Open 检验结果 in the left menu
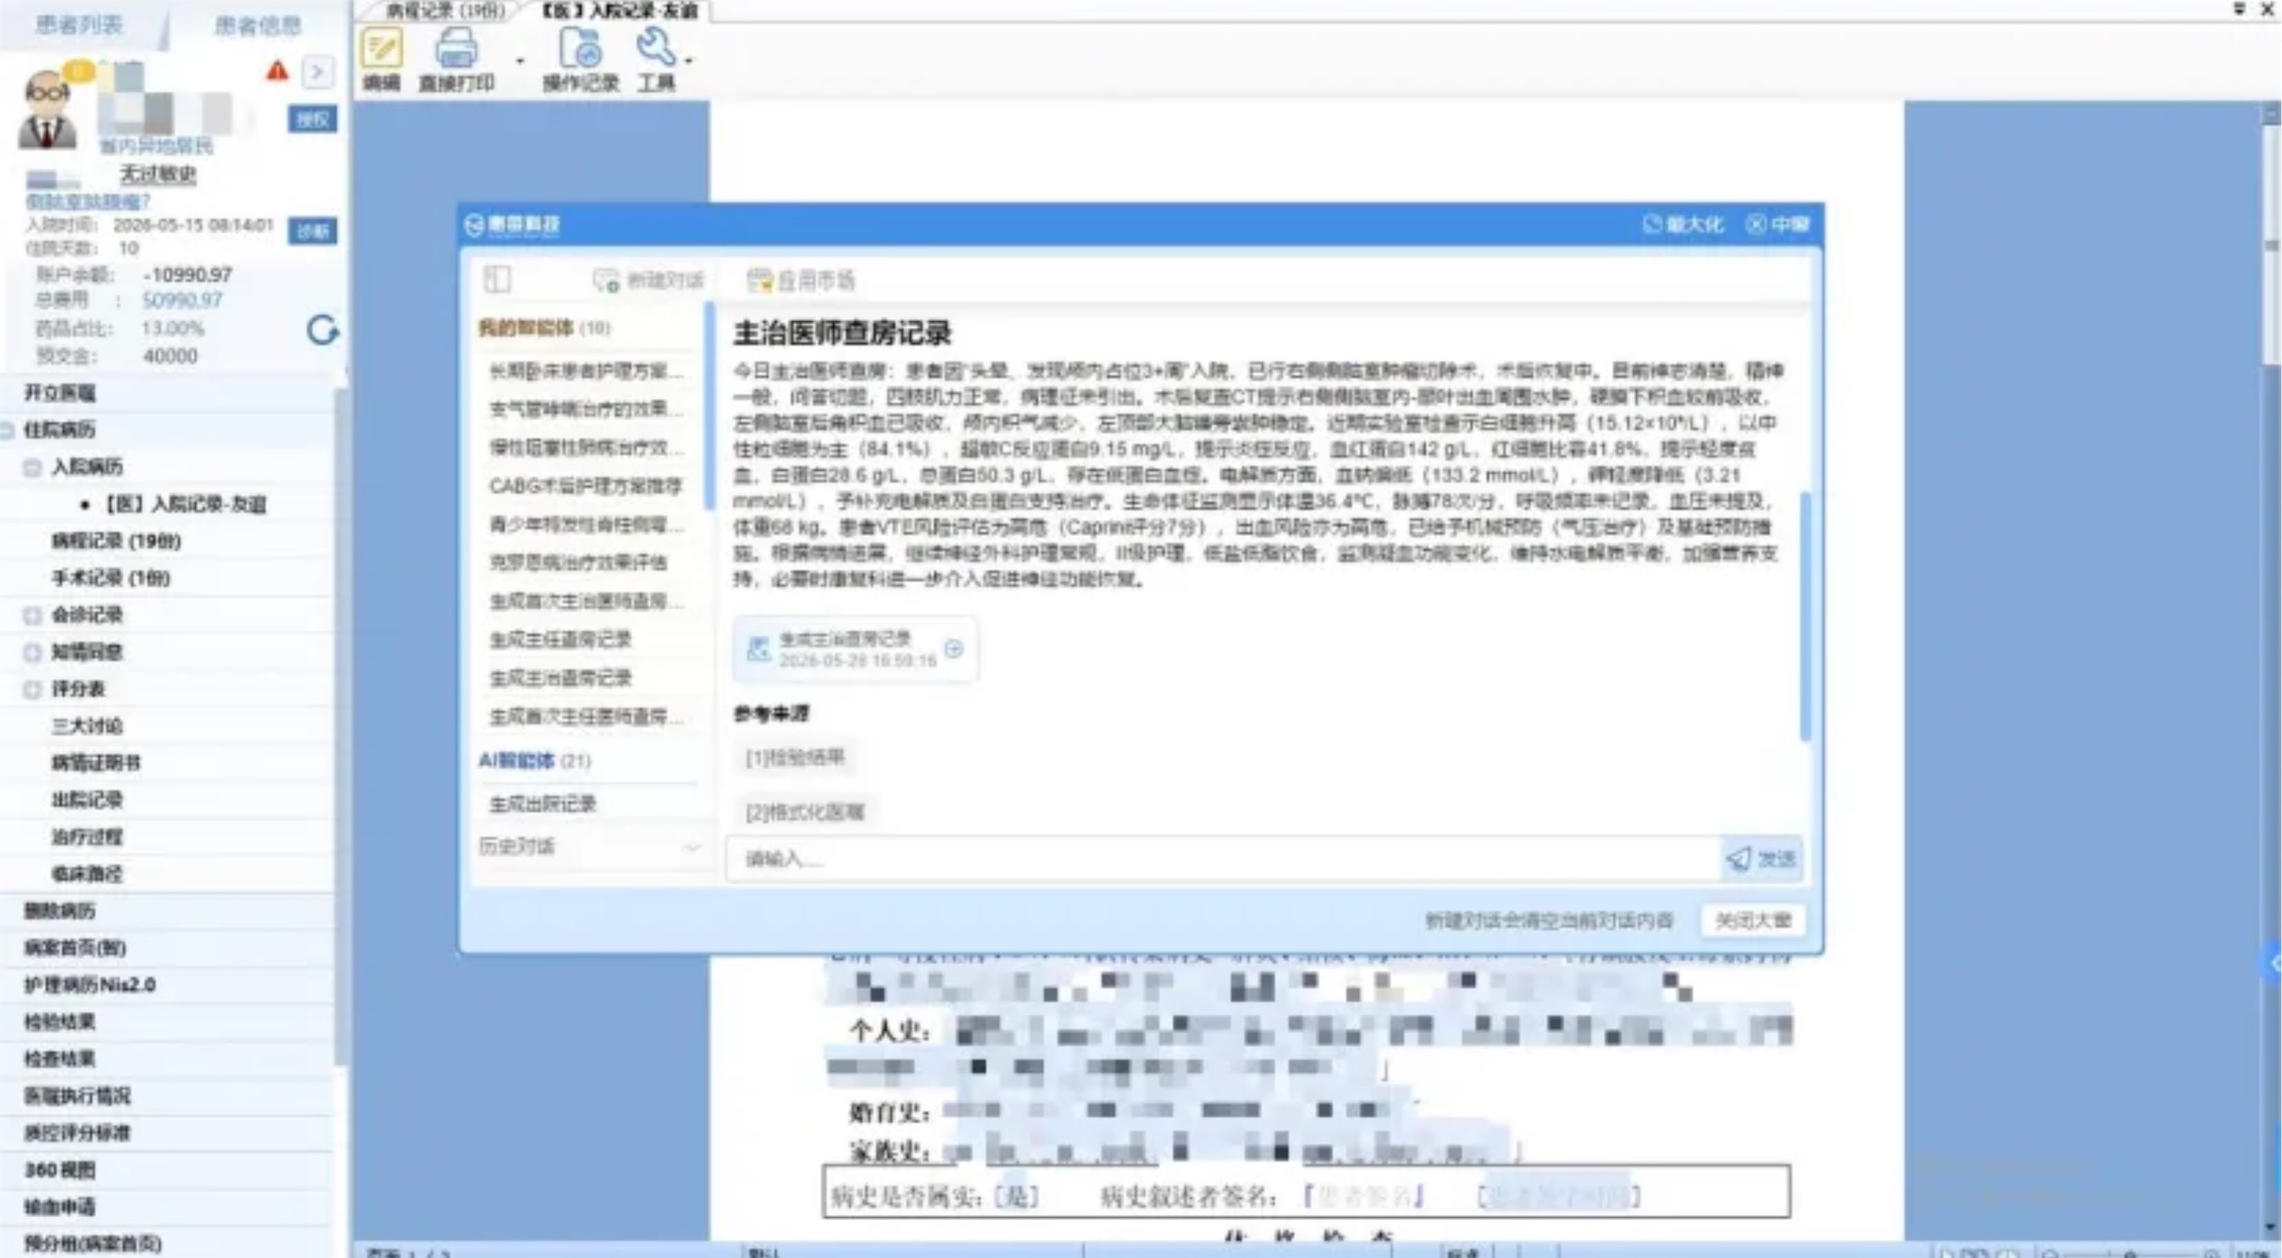 click(60, 1023)
